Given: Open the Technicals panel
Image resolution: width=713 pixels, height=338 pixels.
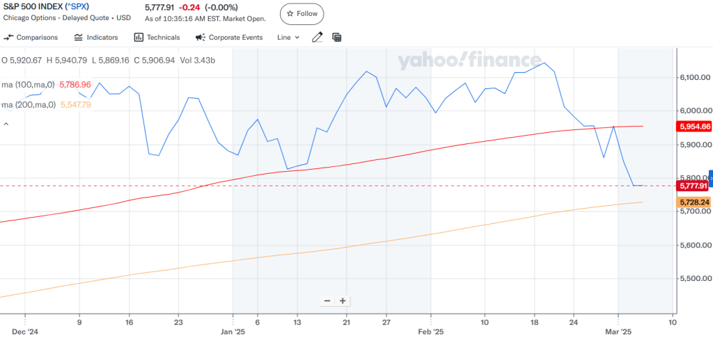Looking at the screenshot, I should (x=157, y=38).
